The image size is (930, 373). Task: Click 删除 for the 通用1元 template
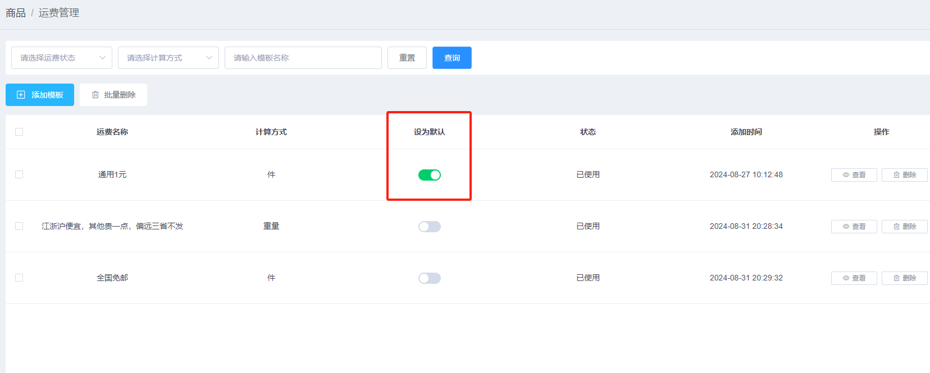pos(904,175)
